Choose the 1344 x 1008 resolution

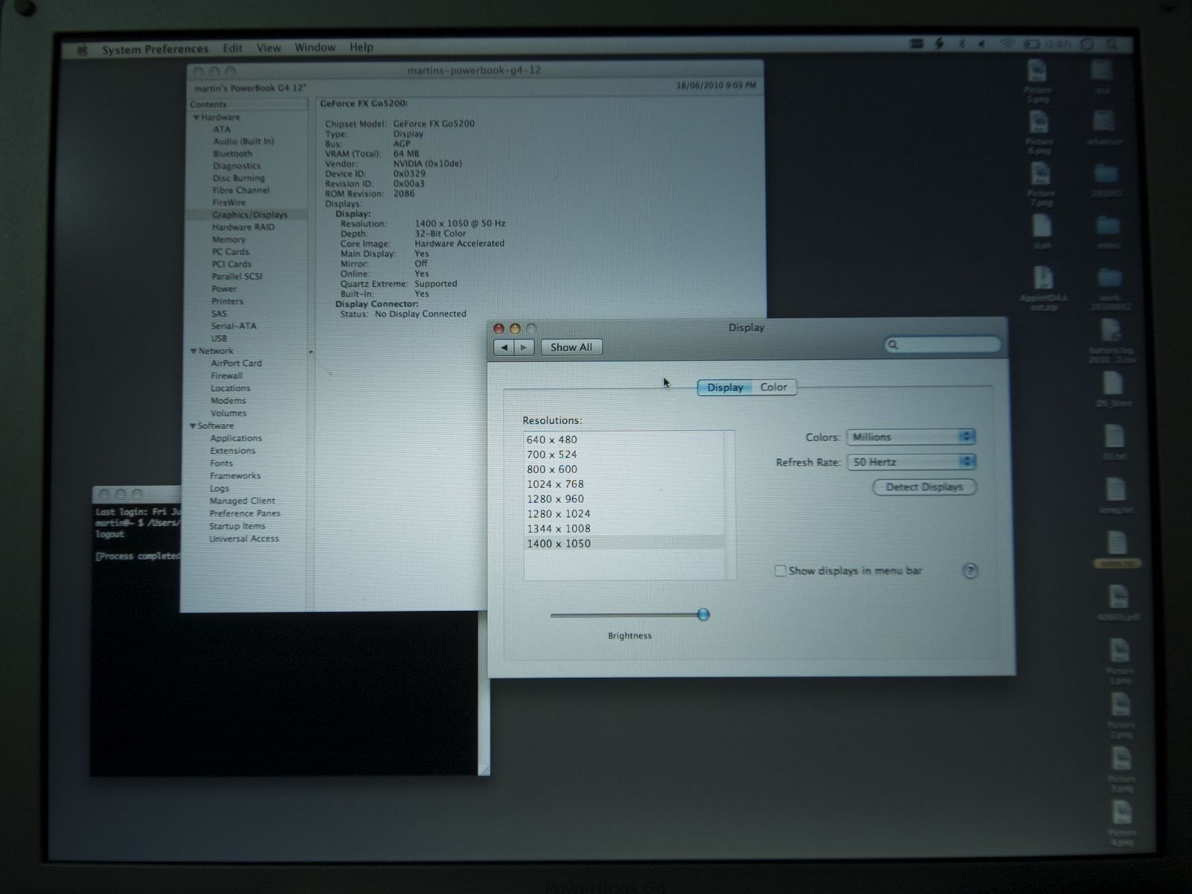pos(624,529)
